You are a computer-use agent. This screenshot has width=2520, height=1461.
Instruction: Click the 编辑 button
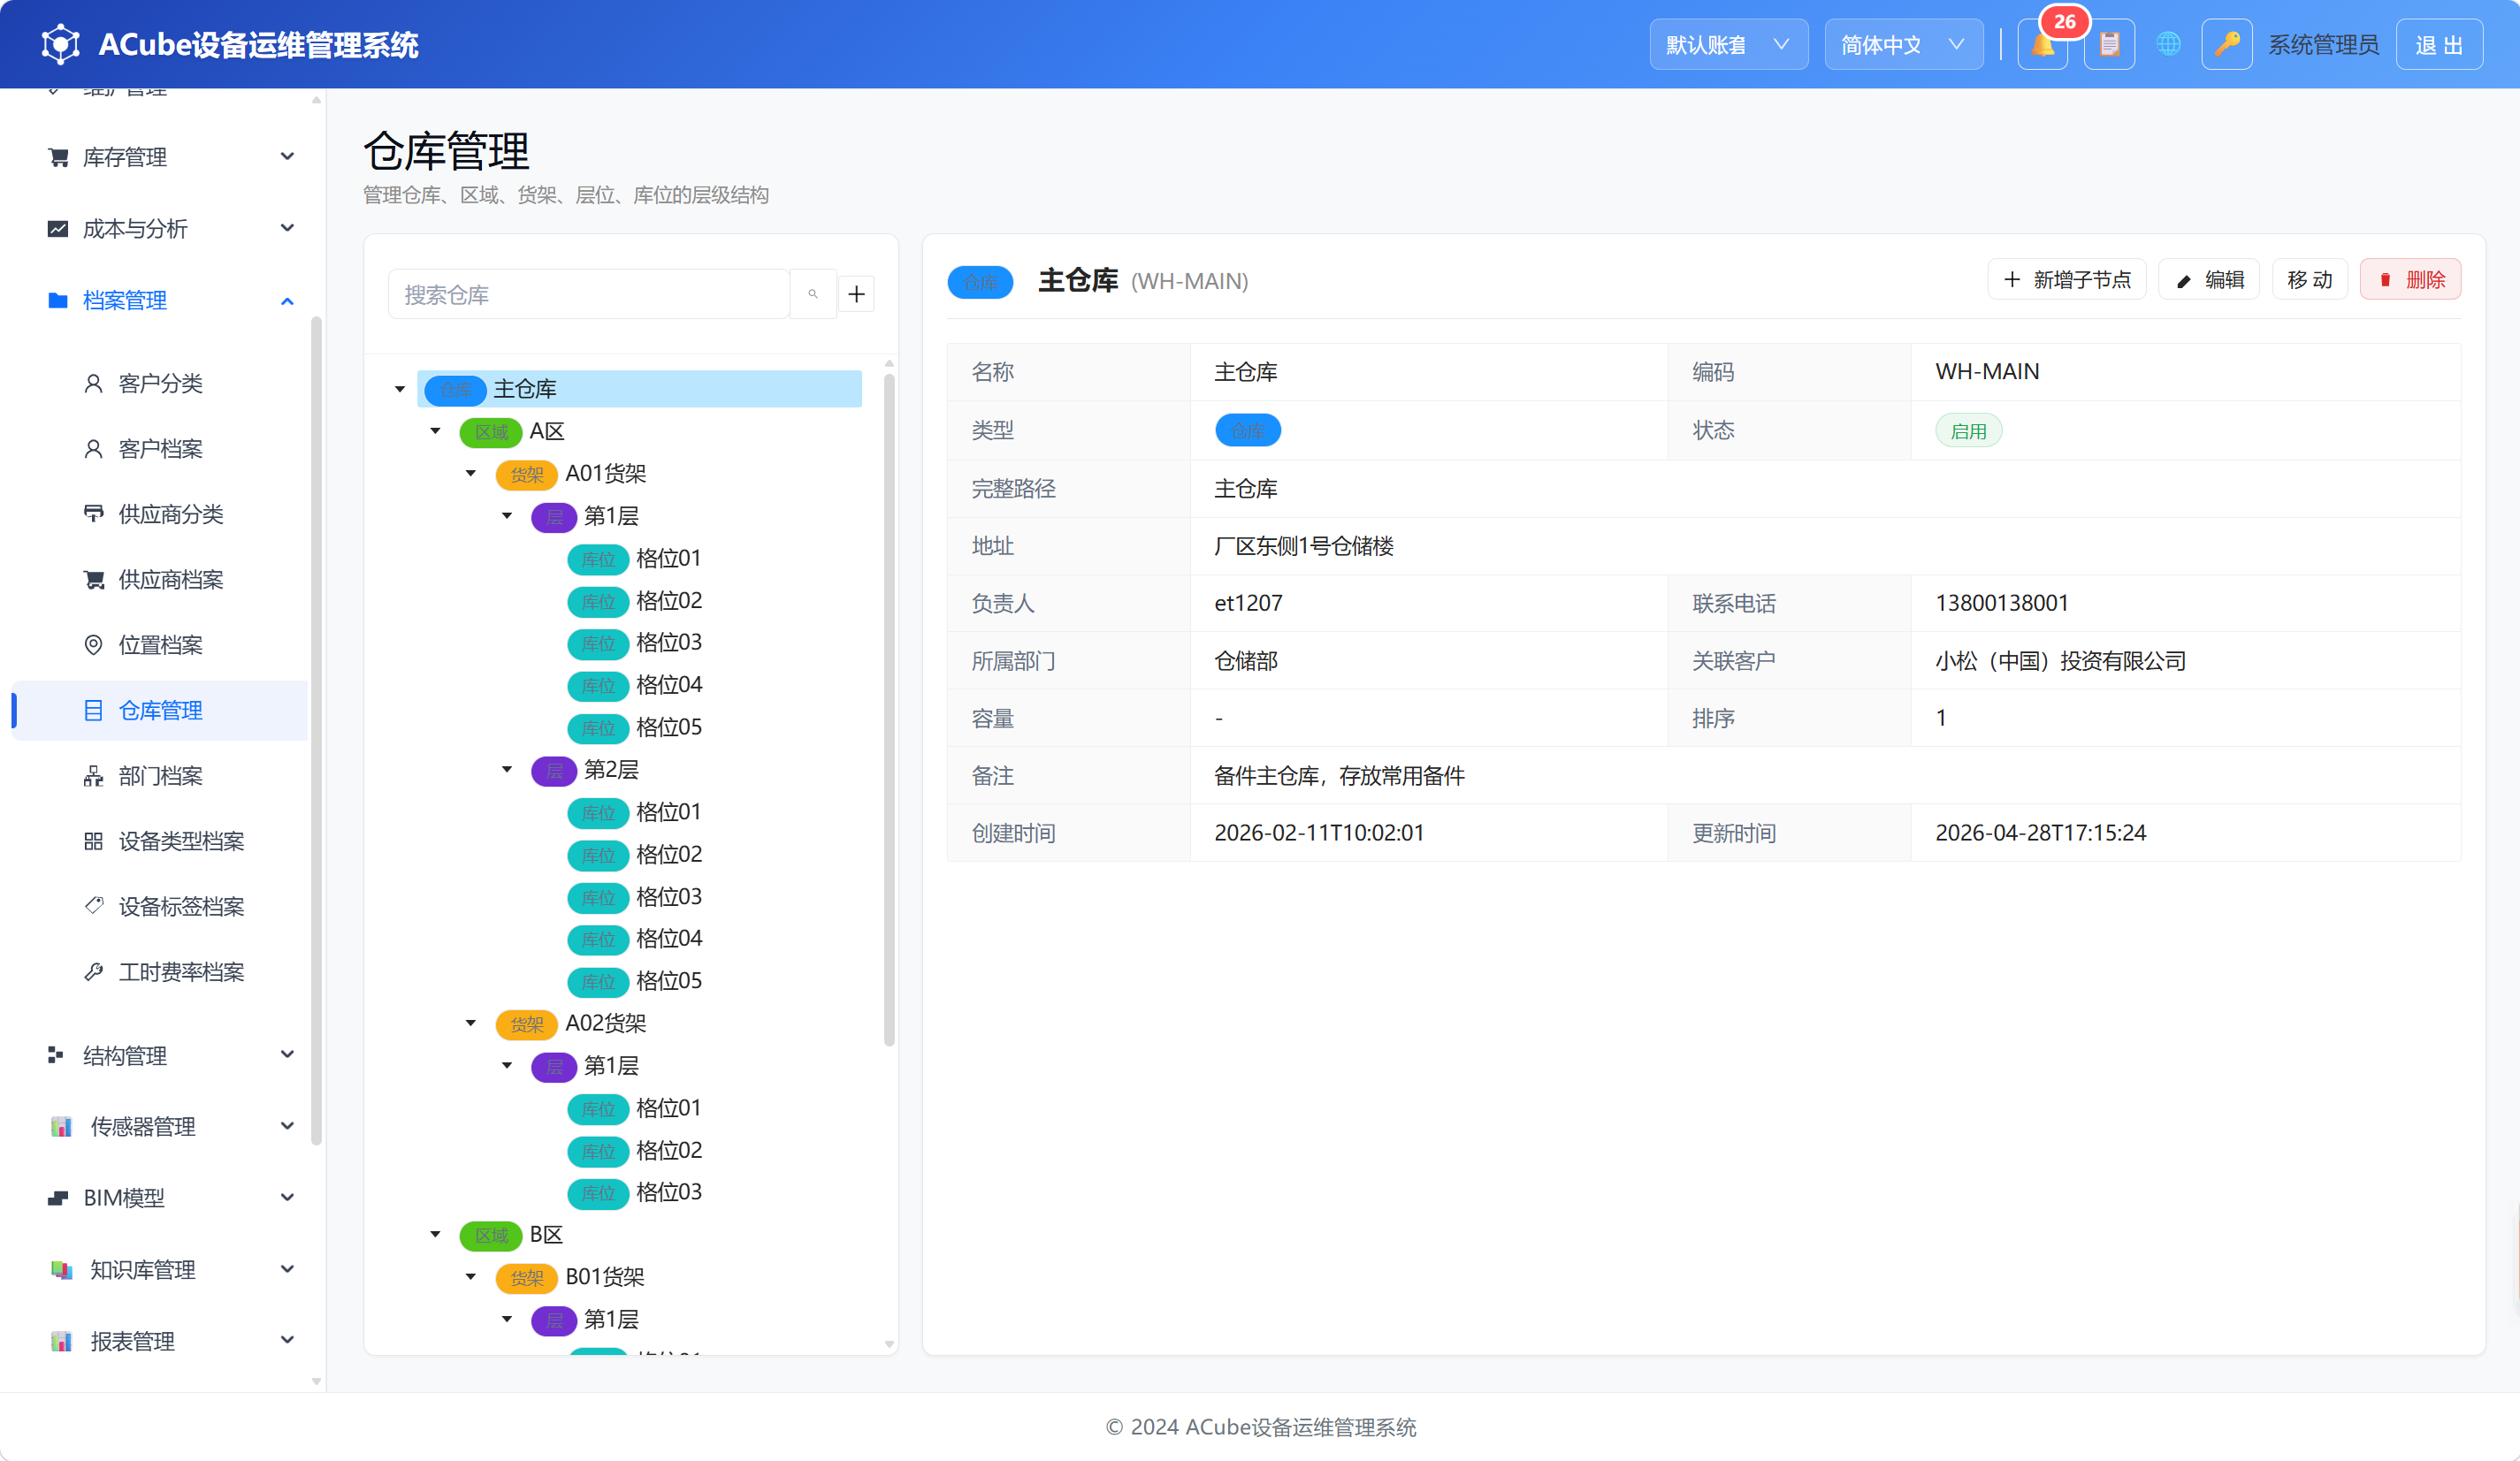pos(2209,280)
